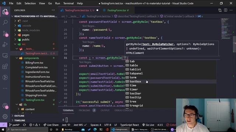The height and width of the screenshot is (132, 236).
Task: Open the Run menu
Action: point(58,3)
